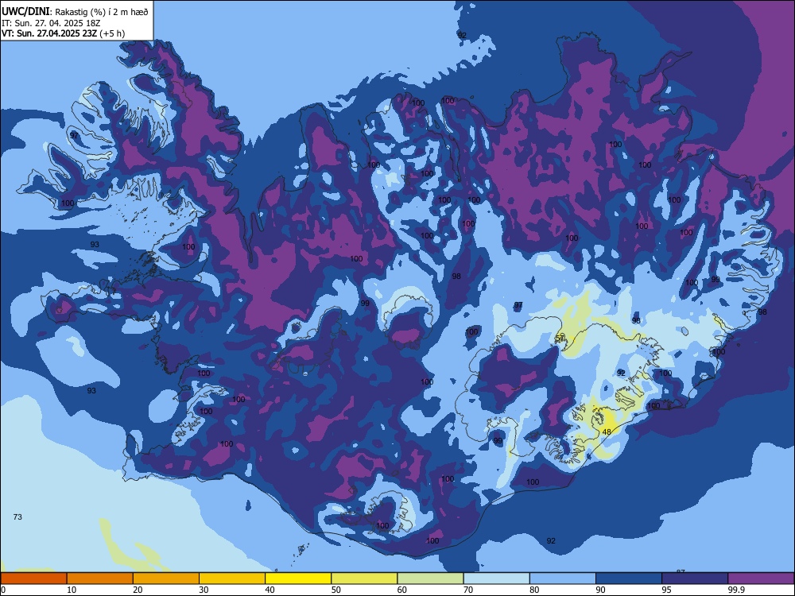Click the bright yellow 40–50 legend swatch
The width and height of the screenshot is (795, 596).
click(298, 579)
